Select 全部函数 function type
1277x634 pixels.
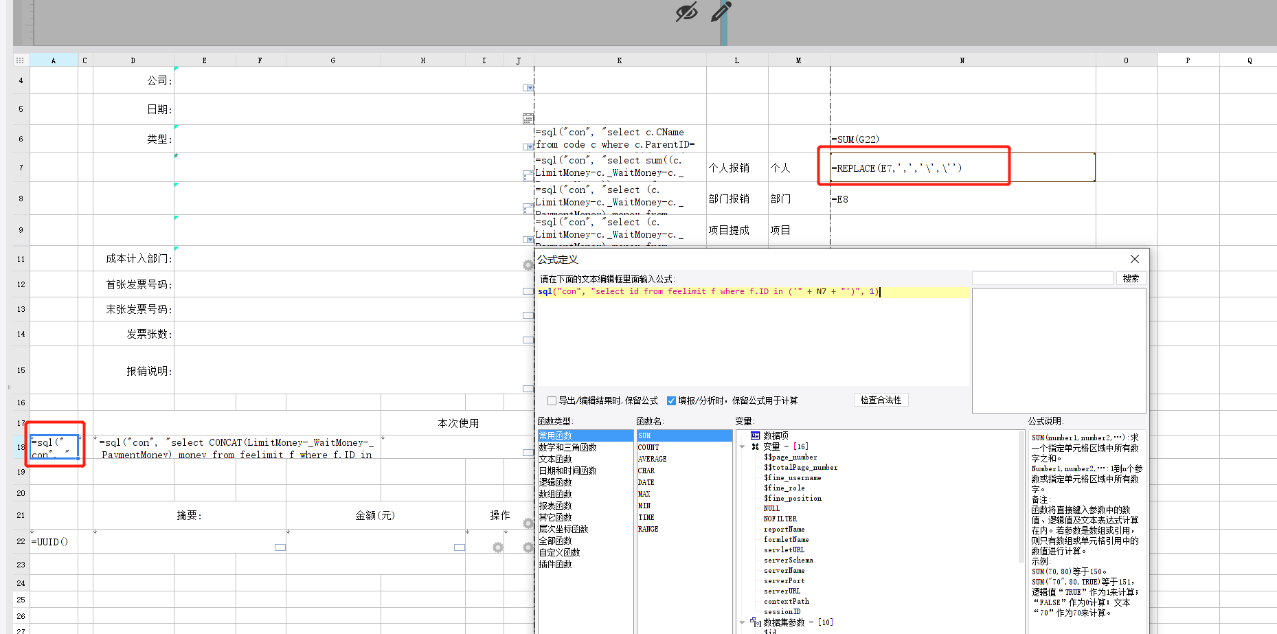[x=585, y=541]
